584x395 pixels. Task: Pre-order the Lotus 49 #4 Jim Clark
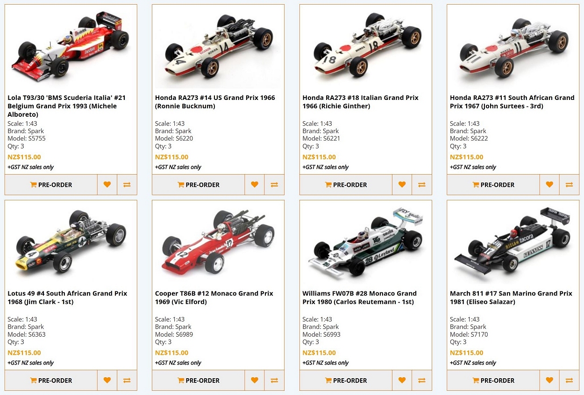pos(51,380)
